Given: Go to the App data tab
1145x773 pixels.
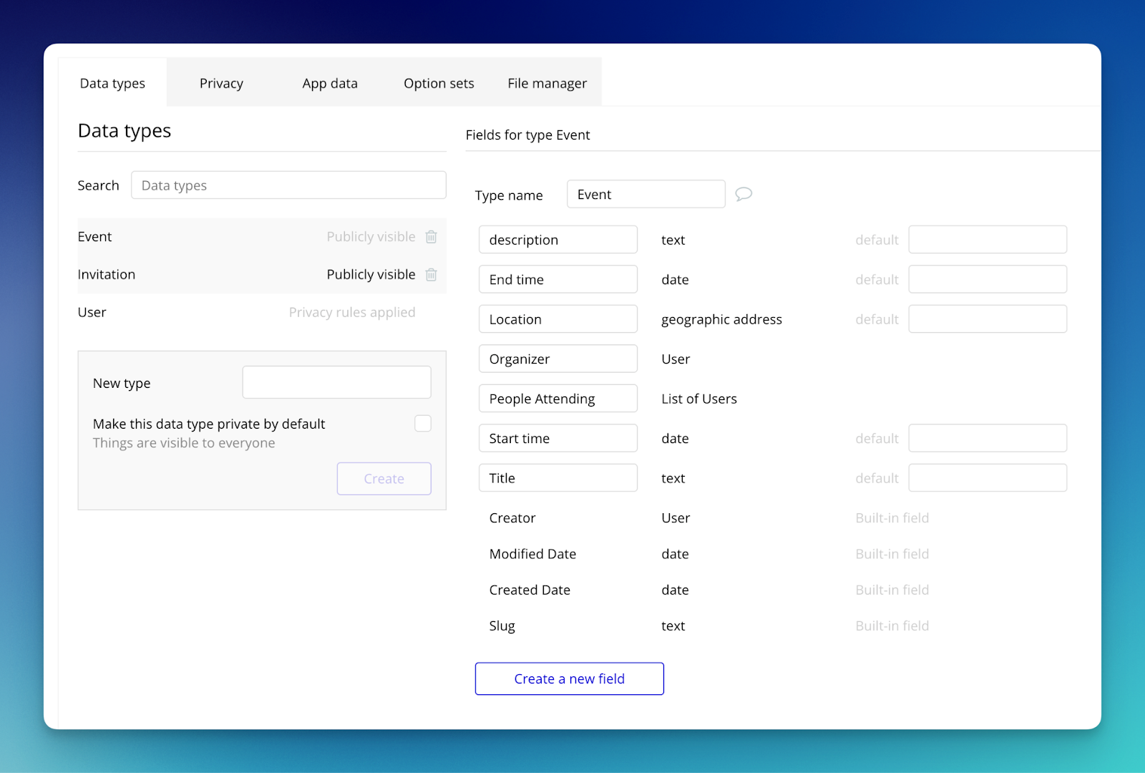Looking at the screenshot, I should click(330, 83).
